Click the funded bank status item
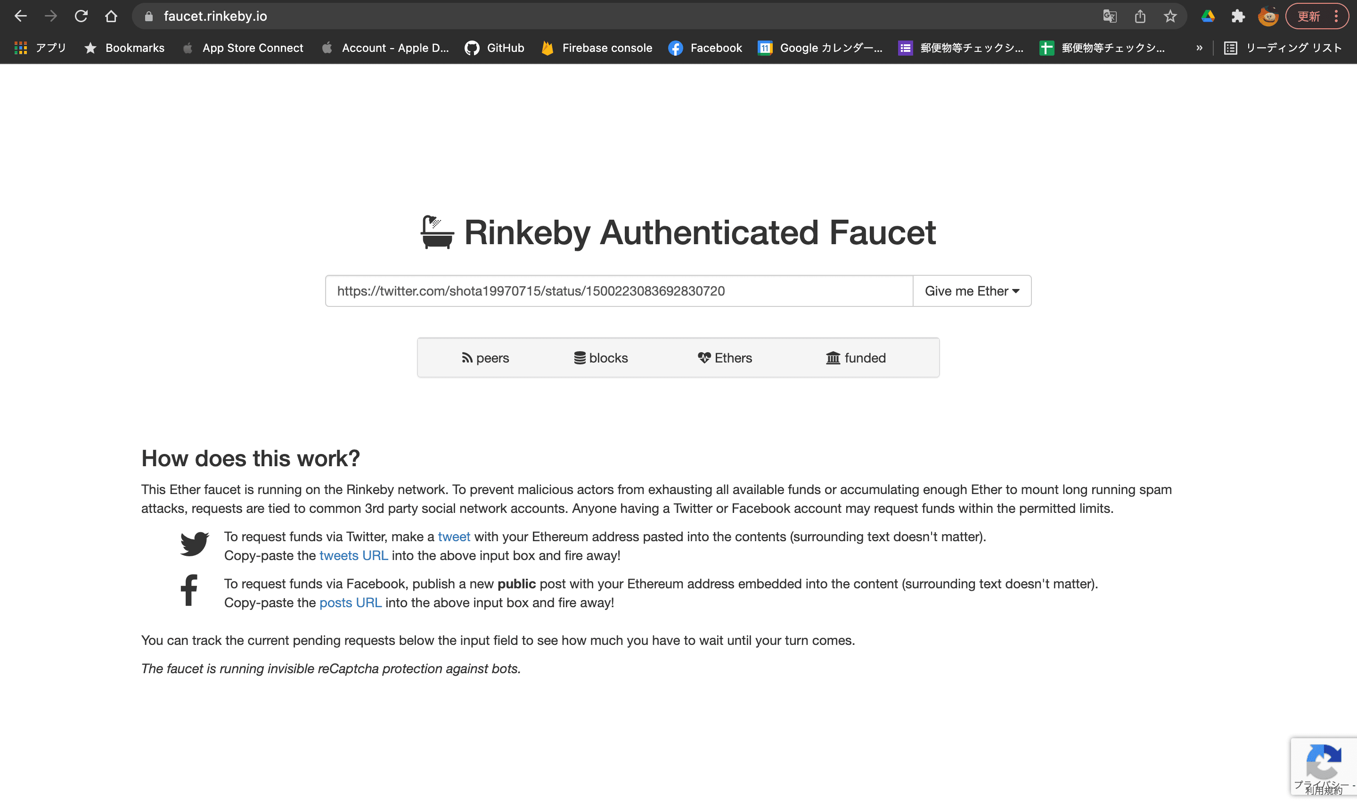Image resolution: width=1357 pixels, height=808 pixels. tap(856, 358)
